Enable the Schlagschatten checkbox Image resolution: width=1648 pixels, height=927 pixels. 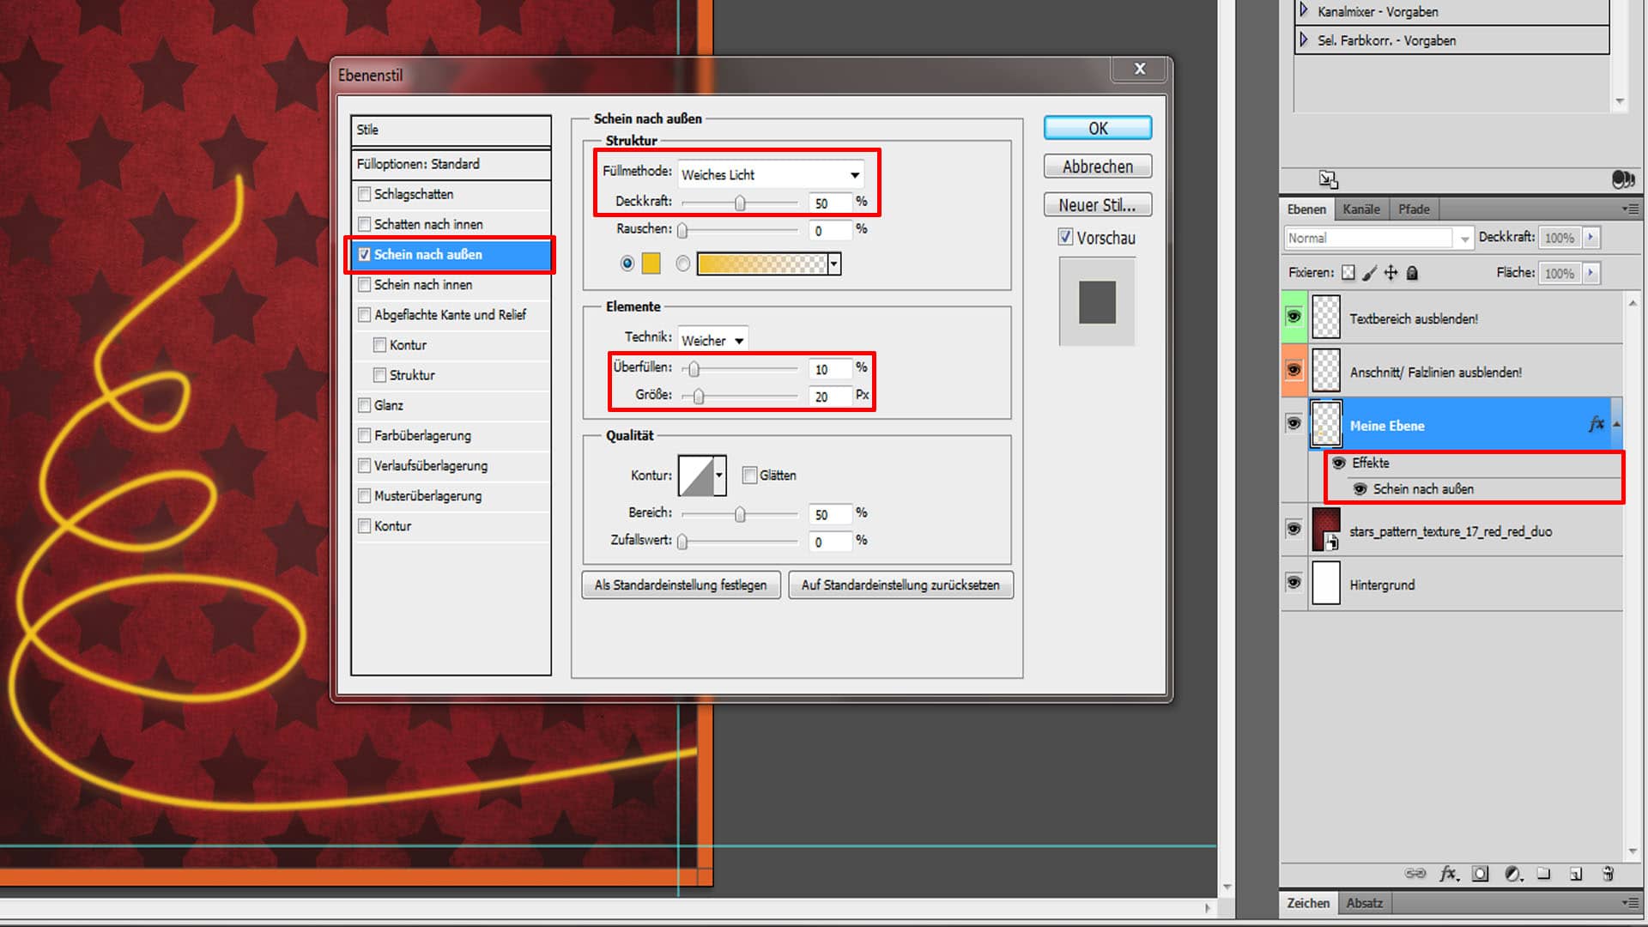[365, 194]
